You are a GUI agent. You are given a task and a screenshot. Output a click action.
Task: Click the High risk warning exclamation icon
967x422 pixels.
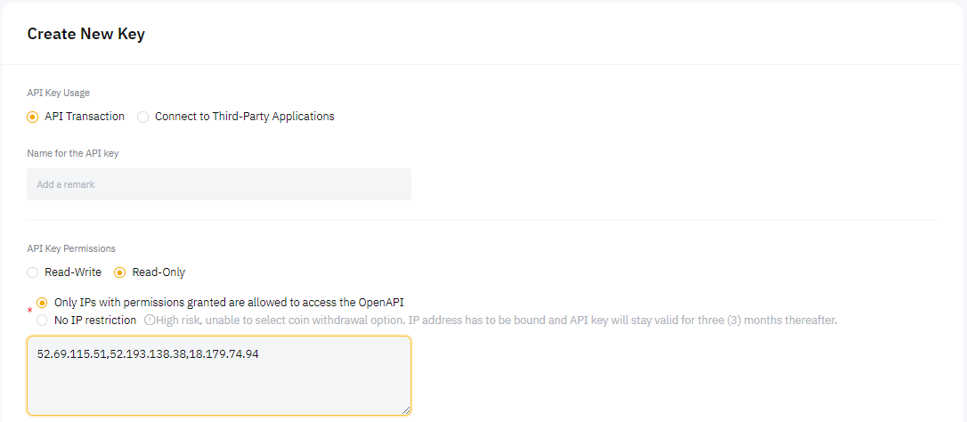(x=150, y=321)
